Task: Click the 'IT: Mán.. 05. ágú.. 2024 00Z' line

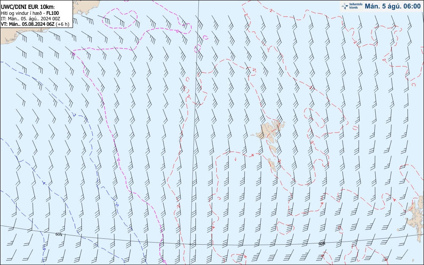Action: point(31,19)
